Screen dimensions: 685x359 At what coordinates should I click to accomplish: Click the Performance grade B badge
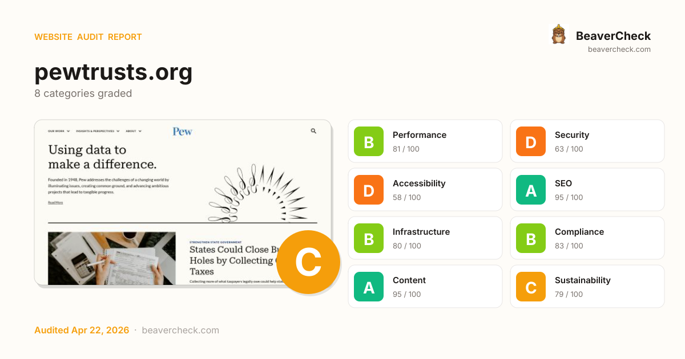coord(369,141)
